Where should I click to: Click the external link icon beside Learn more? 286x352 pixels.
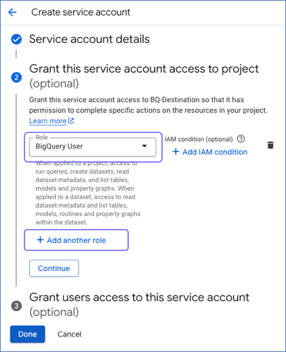pos(71,121)
